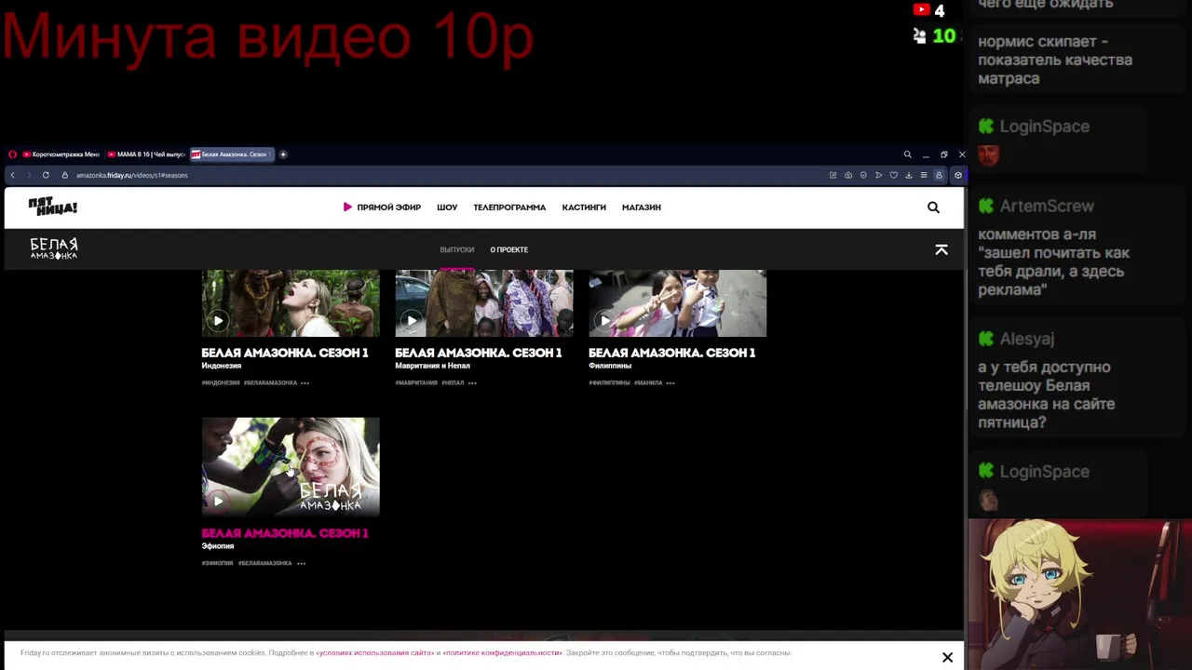Screen dimensions: 1192x670
Task: Play the Филиппины episode via play icon
Action: 605,320
